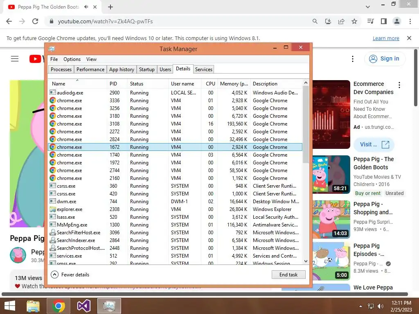Click Buy or rent badge
Image resolution: width=419 pixels, height=314 pixels.
coord(368,193)
